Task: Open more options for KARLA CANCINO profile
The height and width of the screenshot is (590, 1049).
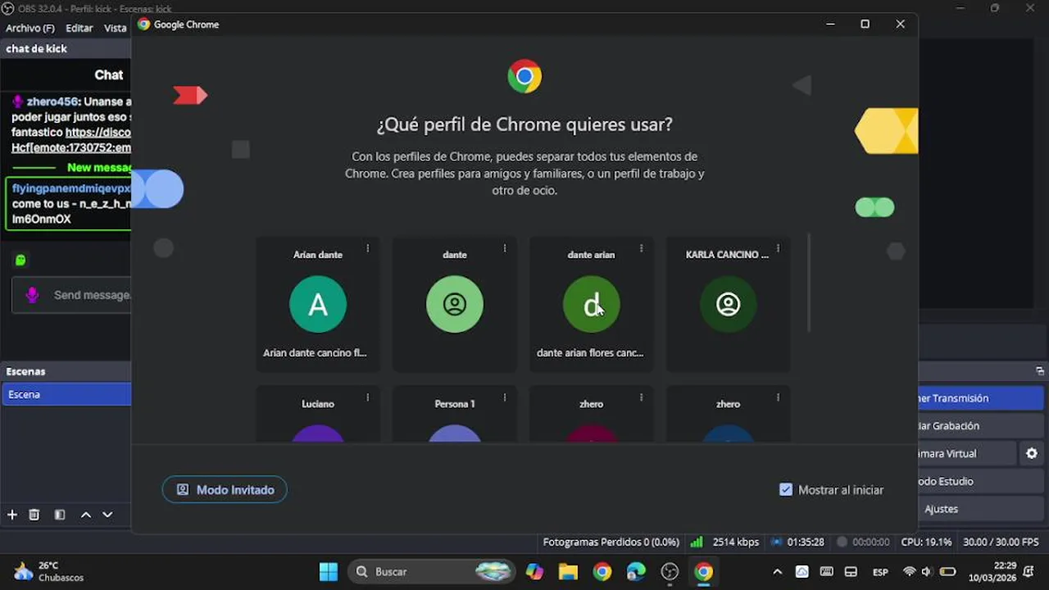Action: coord(778,248)
